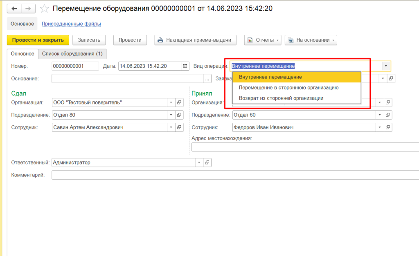Expand the Вид операции dropdown arrow
The height and width of the screenshot is (256, 419).
point(386,66)
